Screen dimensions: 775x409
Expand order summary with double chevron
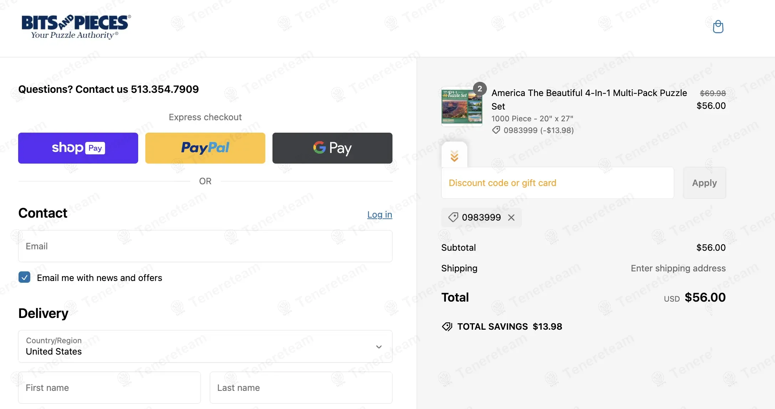pyautogui.click(x=454, y=156)
